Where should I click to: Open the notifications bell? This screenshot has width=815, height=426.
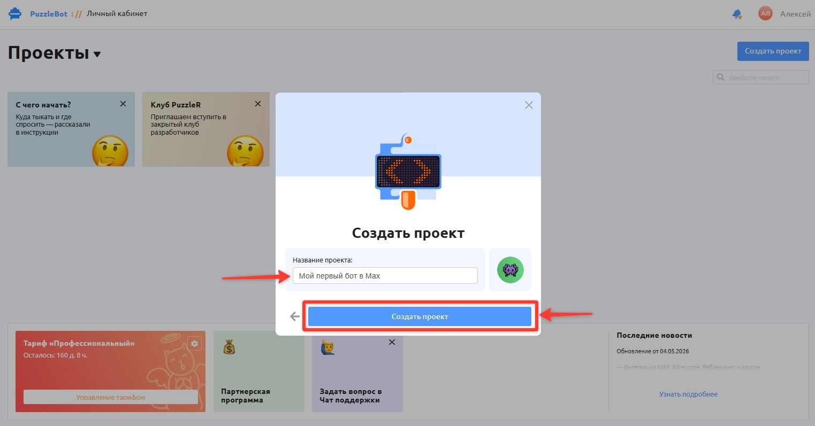pos(737,14)
